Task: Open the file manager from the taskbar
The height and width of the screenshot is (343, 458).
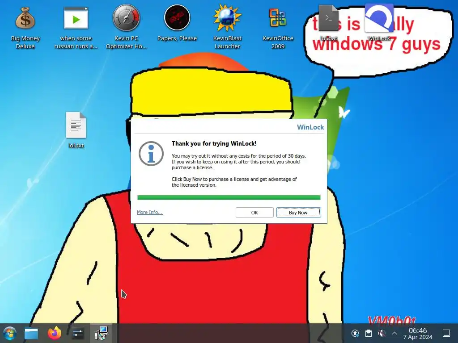Action: [x=31, y=333]
